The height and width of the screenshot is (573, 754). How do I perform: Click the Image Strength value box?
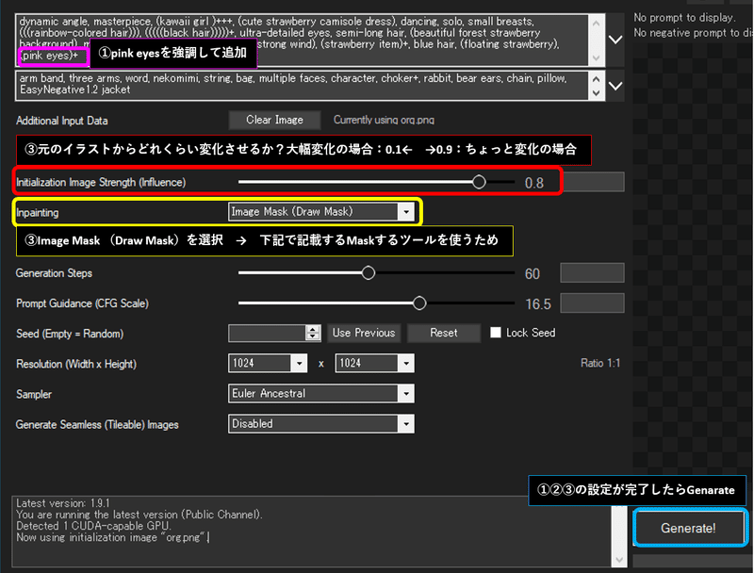coord(594,182)
